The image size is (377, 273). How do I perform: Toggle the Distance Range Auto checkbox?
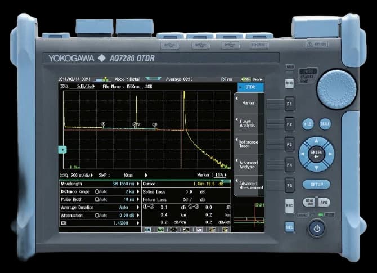point(97,191)
